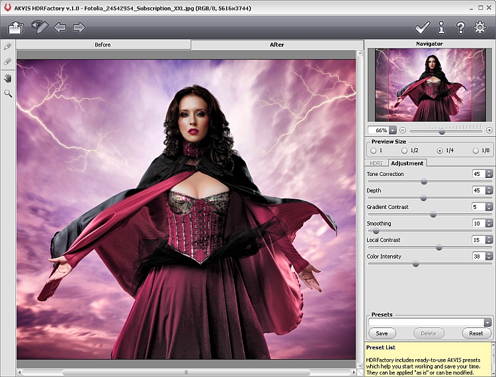Click the Depth value field
This screenshot has height=377, width=496.
479,190
